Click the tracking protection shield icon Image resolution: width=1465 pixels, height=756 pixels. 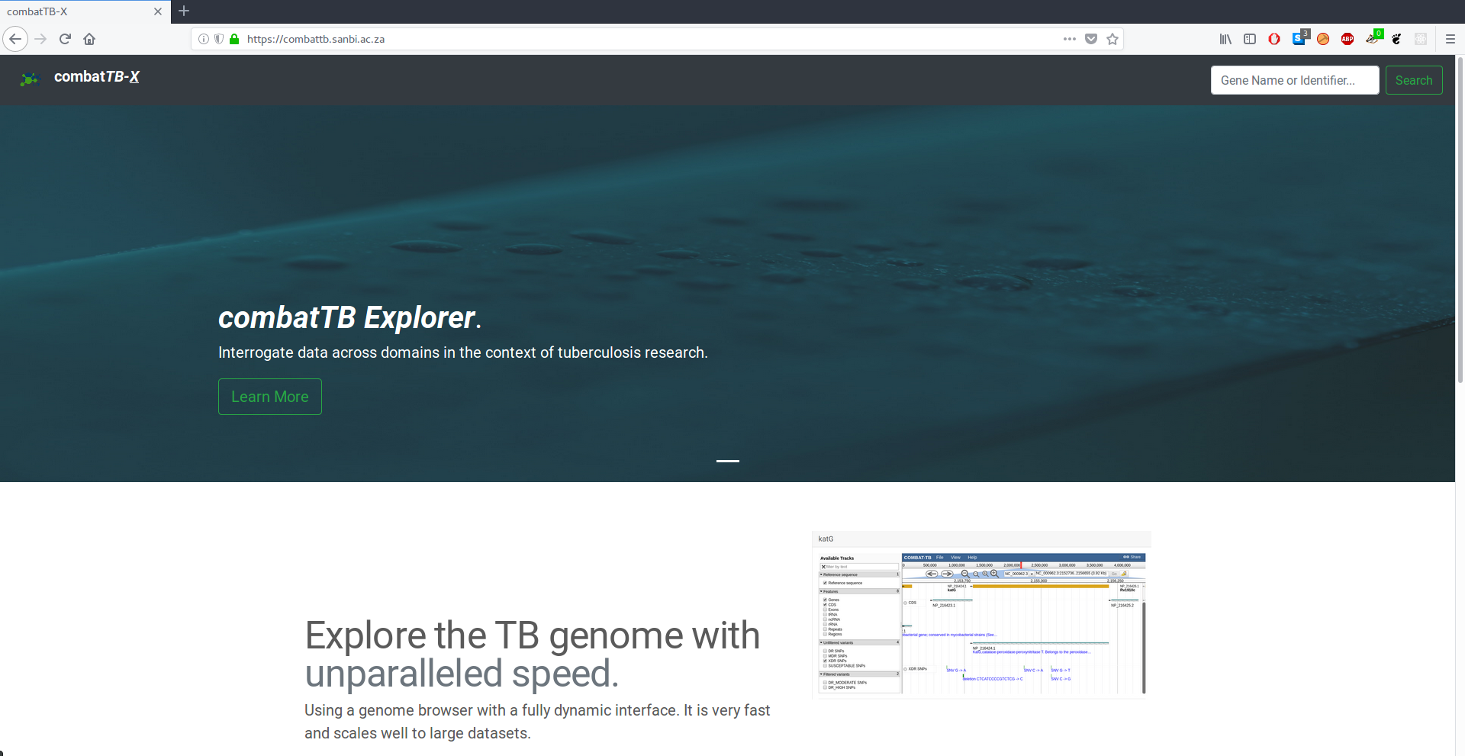click(219, 39)
